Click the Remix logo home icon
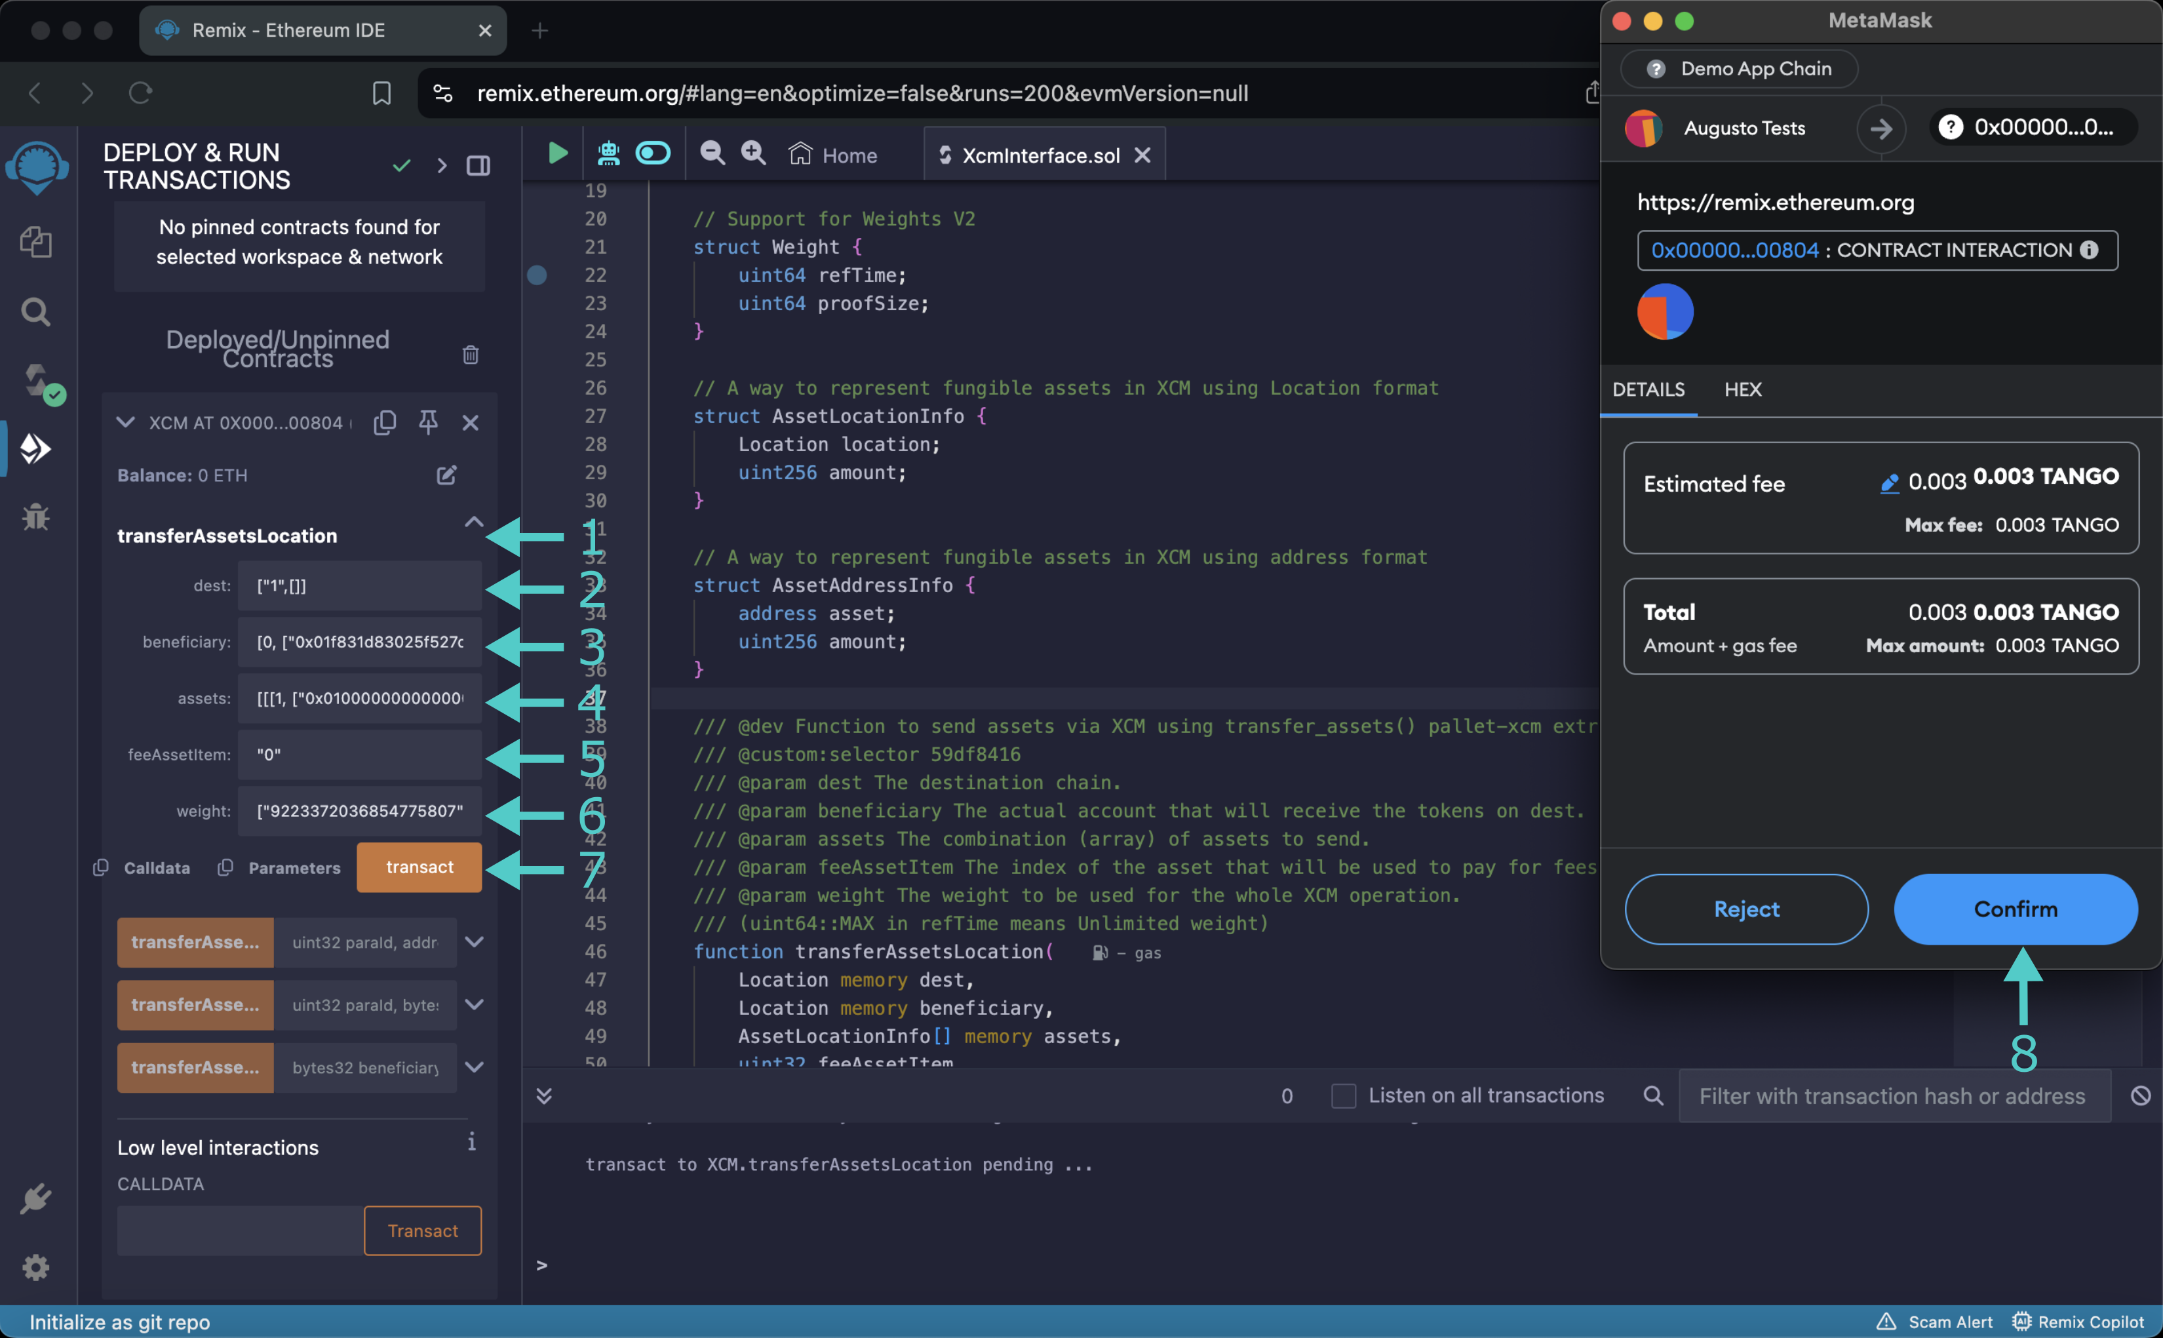Viewport: 2163px width, 1338px height. coord(36,167)
